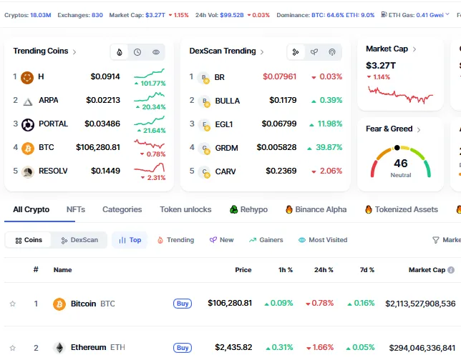Screen dimensions: 461x360
Task: Select the flame icon in Trending Coins
Action: point(120,52)
